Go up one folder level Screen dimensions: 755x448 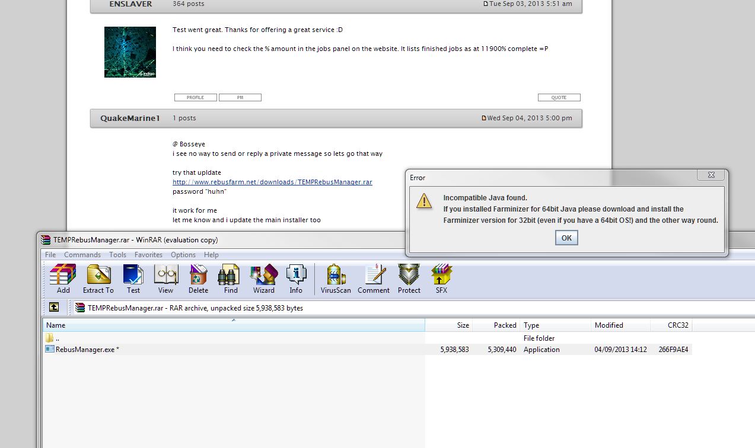pyautogui.click(x=54, y=307)
